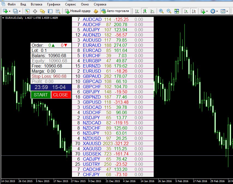Click the MetaTrader application icon beside Файл
The height and width of the screenshot is (184, 233).
click(3, 4)
